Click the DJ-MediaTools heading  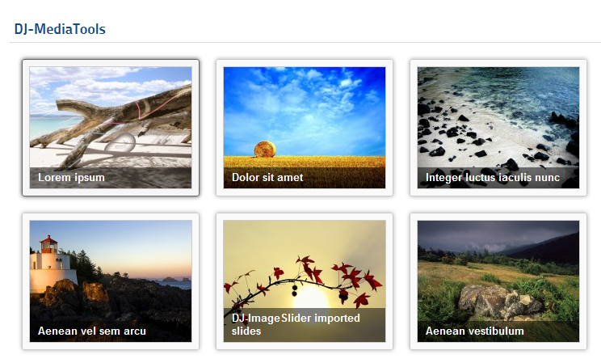coord(60,29)
